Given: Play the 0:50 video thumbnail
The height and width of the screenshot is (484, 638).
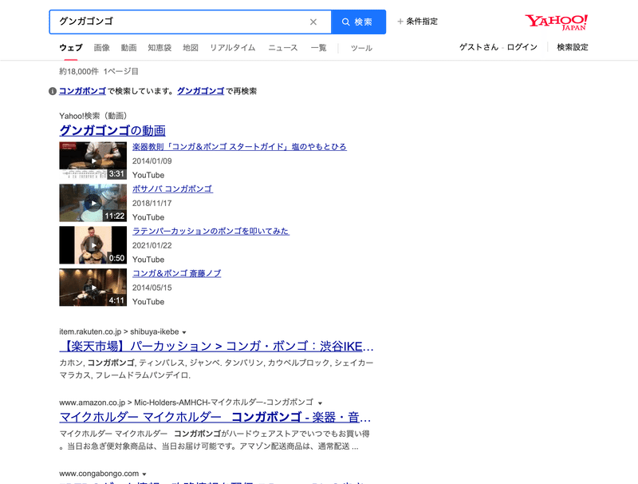Looking at the screenshot, I should [93, 245].
